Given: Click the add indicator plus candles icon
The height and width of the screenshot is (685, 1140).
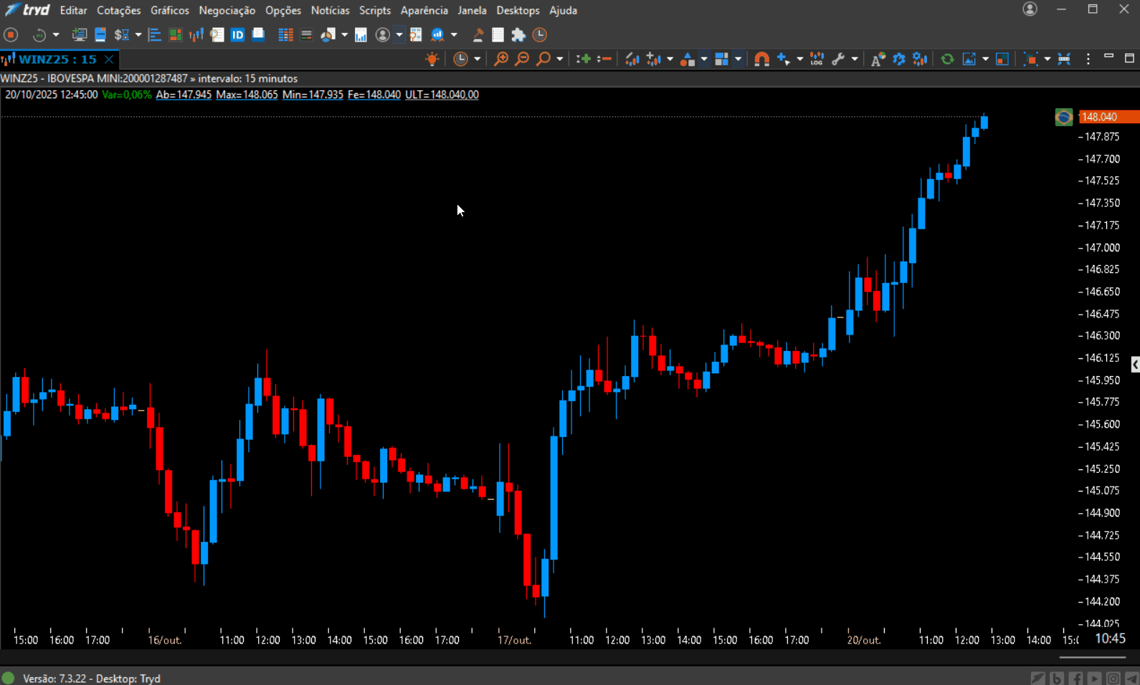Looking at the screenshot, I should point(653,59).
